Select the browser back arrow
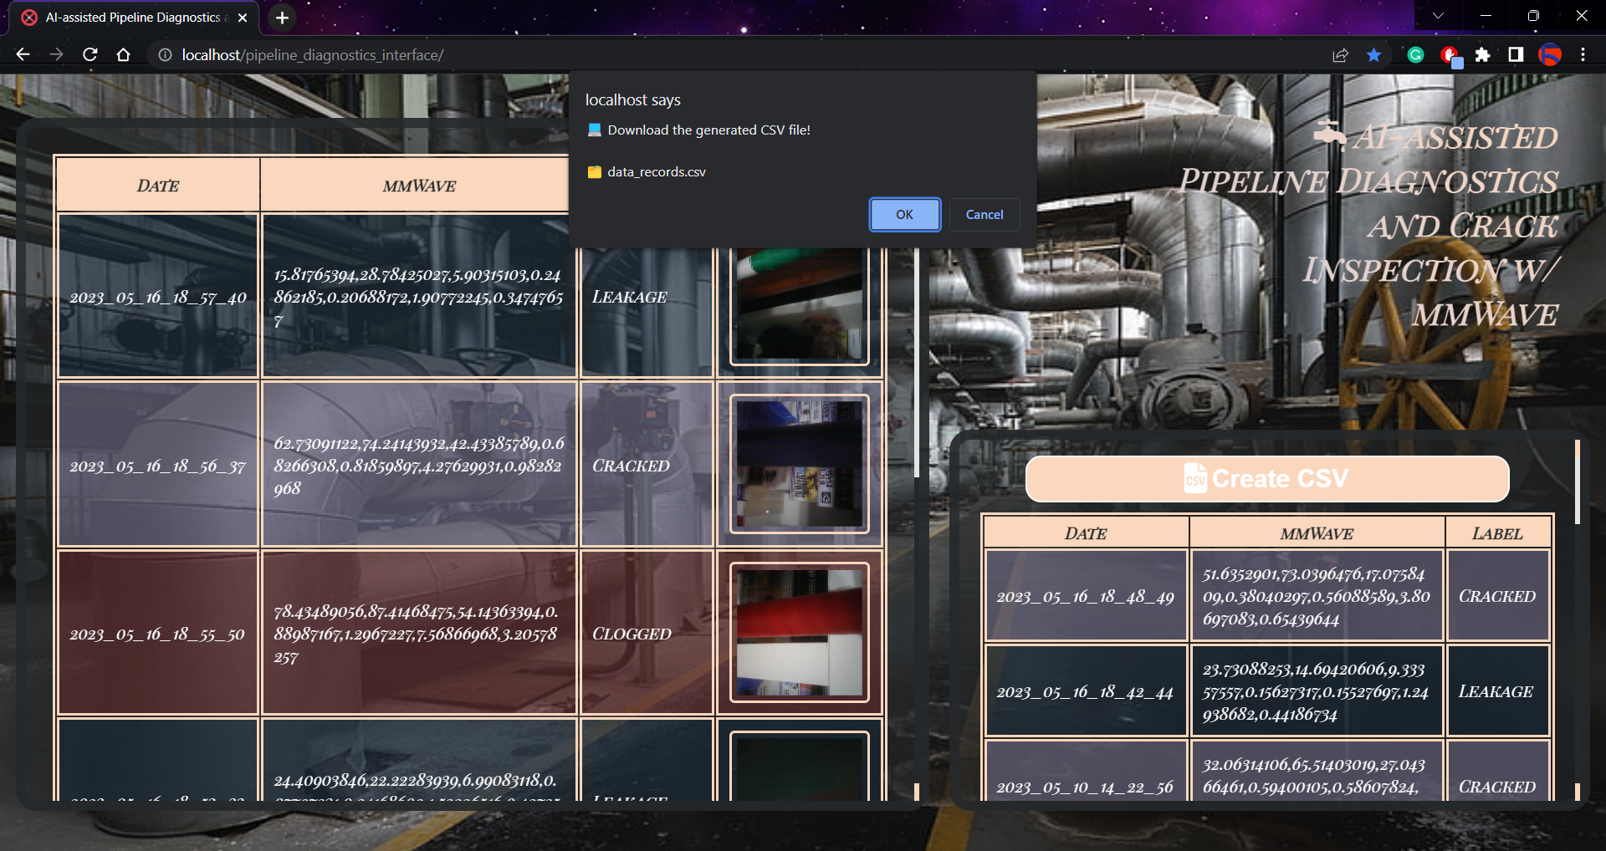Viewport: 1606px width, 851px height. point(22,54)
